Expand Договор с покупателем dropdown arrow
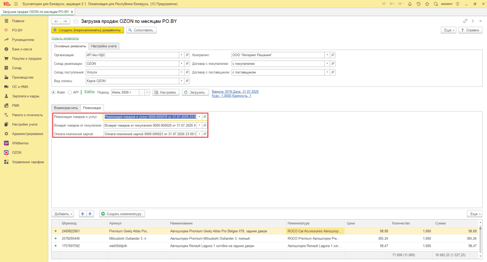Screen dimensions: 487x262 (x=327, y=63)
